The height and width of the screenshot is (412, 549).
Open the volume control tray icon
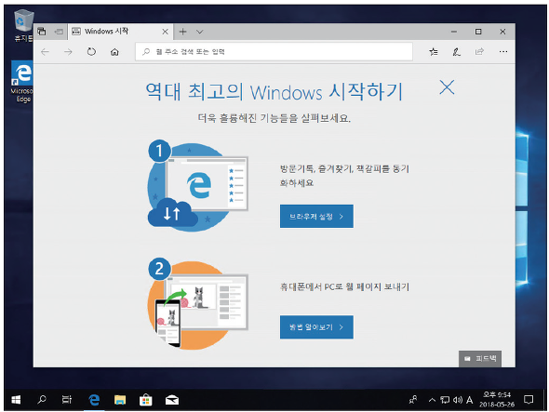point(457,400)
